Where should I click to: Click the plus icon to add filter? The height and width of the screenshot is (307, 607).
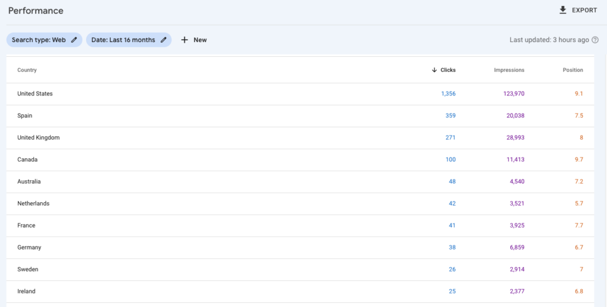tap(184, 40)
